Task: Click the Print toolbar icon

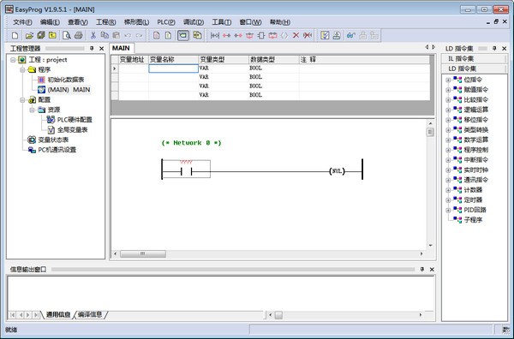Action: tap(78, 35)
